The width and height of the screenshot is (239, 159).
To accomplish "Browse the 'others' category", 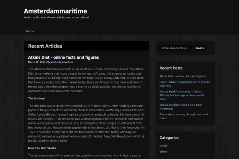I will [x=164, y=151].
